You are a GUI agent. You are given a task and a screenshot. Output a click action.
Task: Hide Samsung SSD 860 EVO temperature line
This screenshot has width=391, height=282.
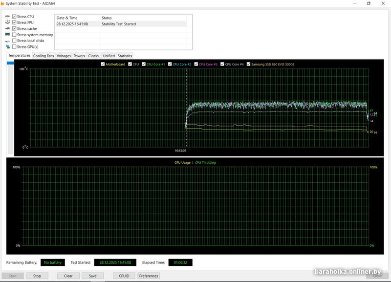point(248,64)
